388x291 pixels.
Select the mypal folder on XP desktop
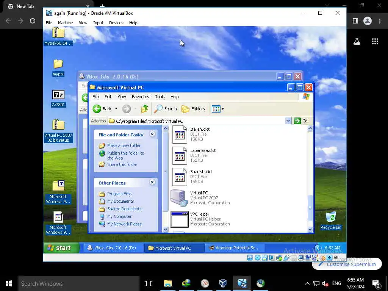point(58,67)
